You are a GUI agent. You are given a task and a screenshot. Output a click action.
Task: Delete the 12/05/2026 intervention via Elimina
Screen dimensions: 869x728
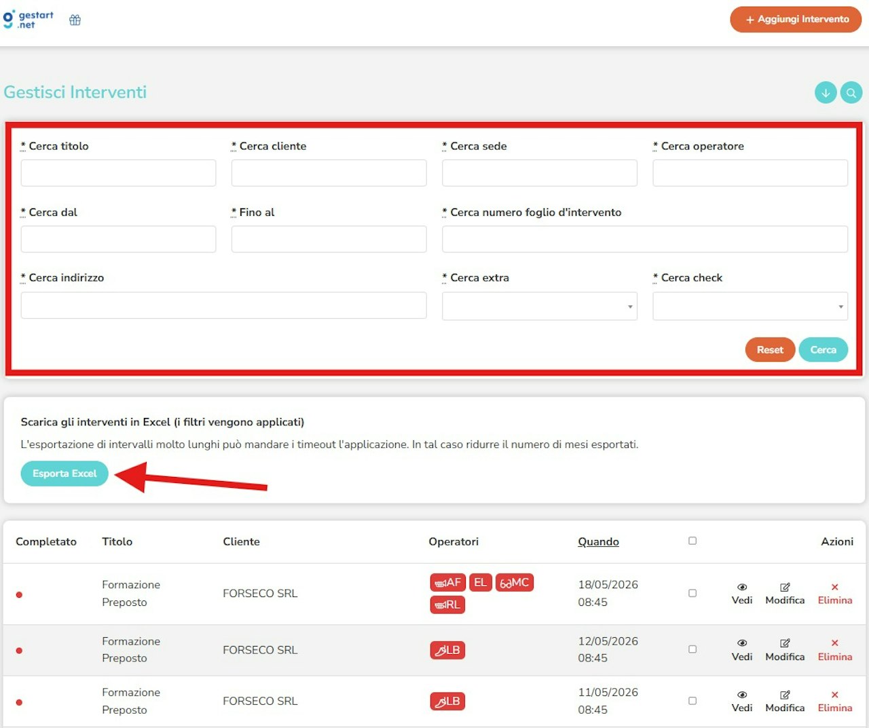tap(834, 650)
